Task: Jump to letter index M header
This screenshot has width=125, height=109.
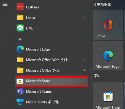Action: click(x=20, y=39)
